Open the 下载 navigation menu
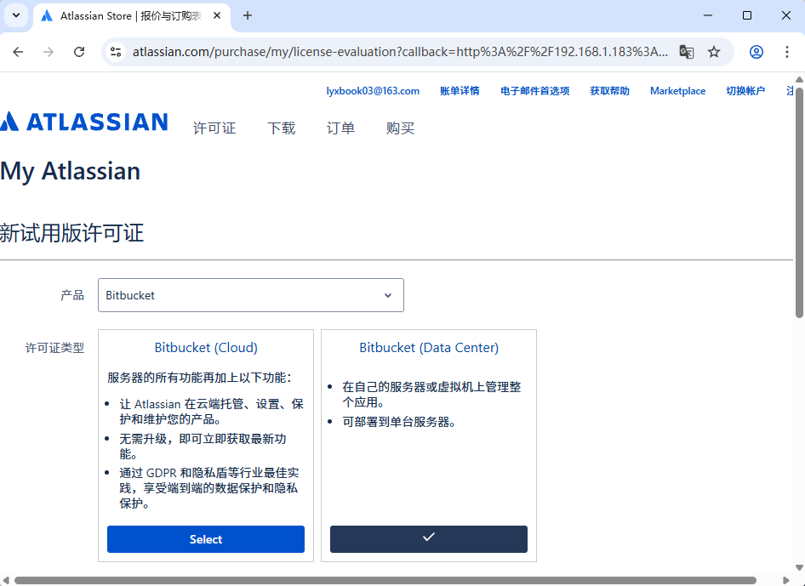The image size is (805, 586). 282,128
